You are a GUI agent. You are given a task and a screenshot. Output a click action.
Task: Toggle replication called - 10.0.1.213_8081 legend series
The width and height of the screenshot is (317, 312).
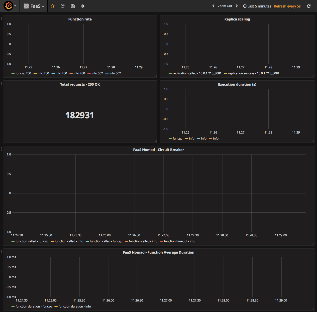click(x=197, y=73)
